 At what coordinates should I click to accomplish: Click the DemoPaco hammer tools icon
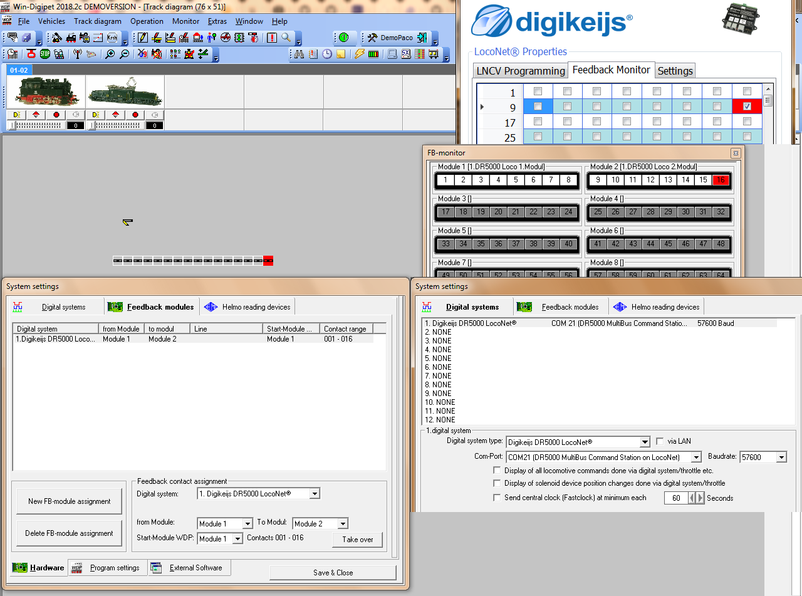372,38
